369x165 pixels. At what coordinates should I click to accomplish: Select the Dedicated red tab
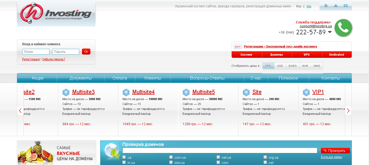pos(336,55)
